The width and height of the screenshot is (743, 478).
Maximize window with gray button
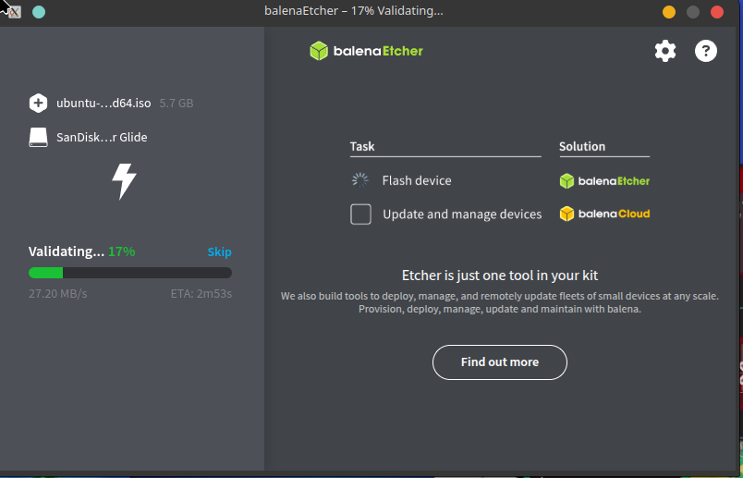[693, 12]
